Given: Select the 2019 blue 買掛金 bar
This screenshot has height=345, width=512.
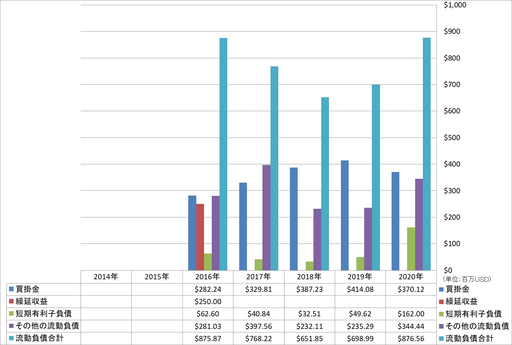Looking at the screenshot, I should coord(344,215).
